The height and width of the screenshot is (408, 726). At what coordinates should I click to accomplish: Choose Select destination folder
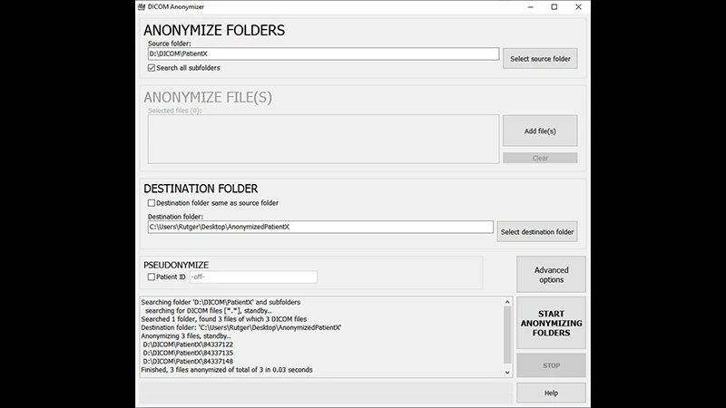point(536,232)
